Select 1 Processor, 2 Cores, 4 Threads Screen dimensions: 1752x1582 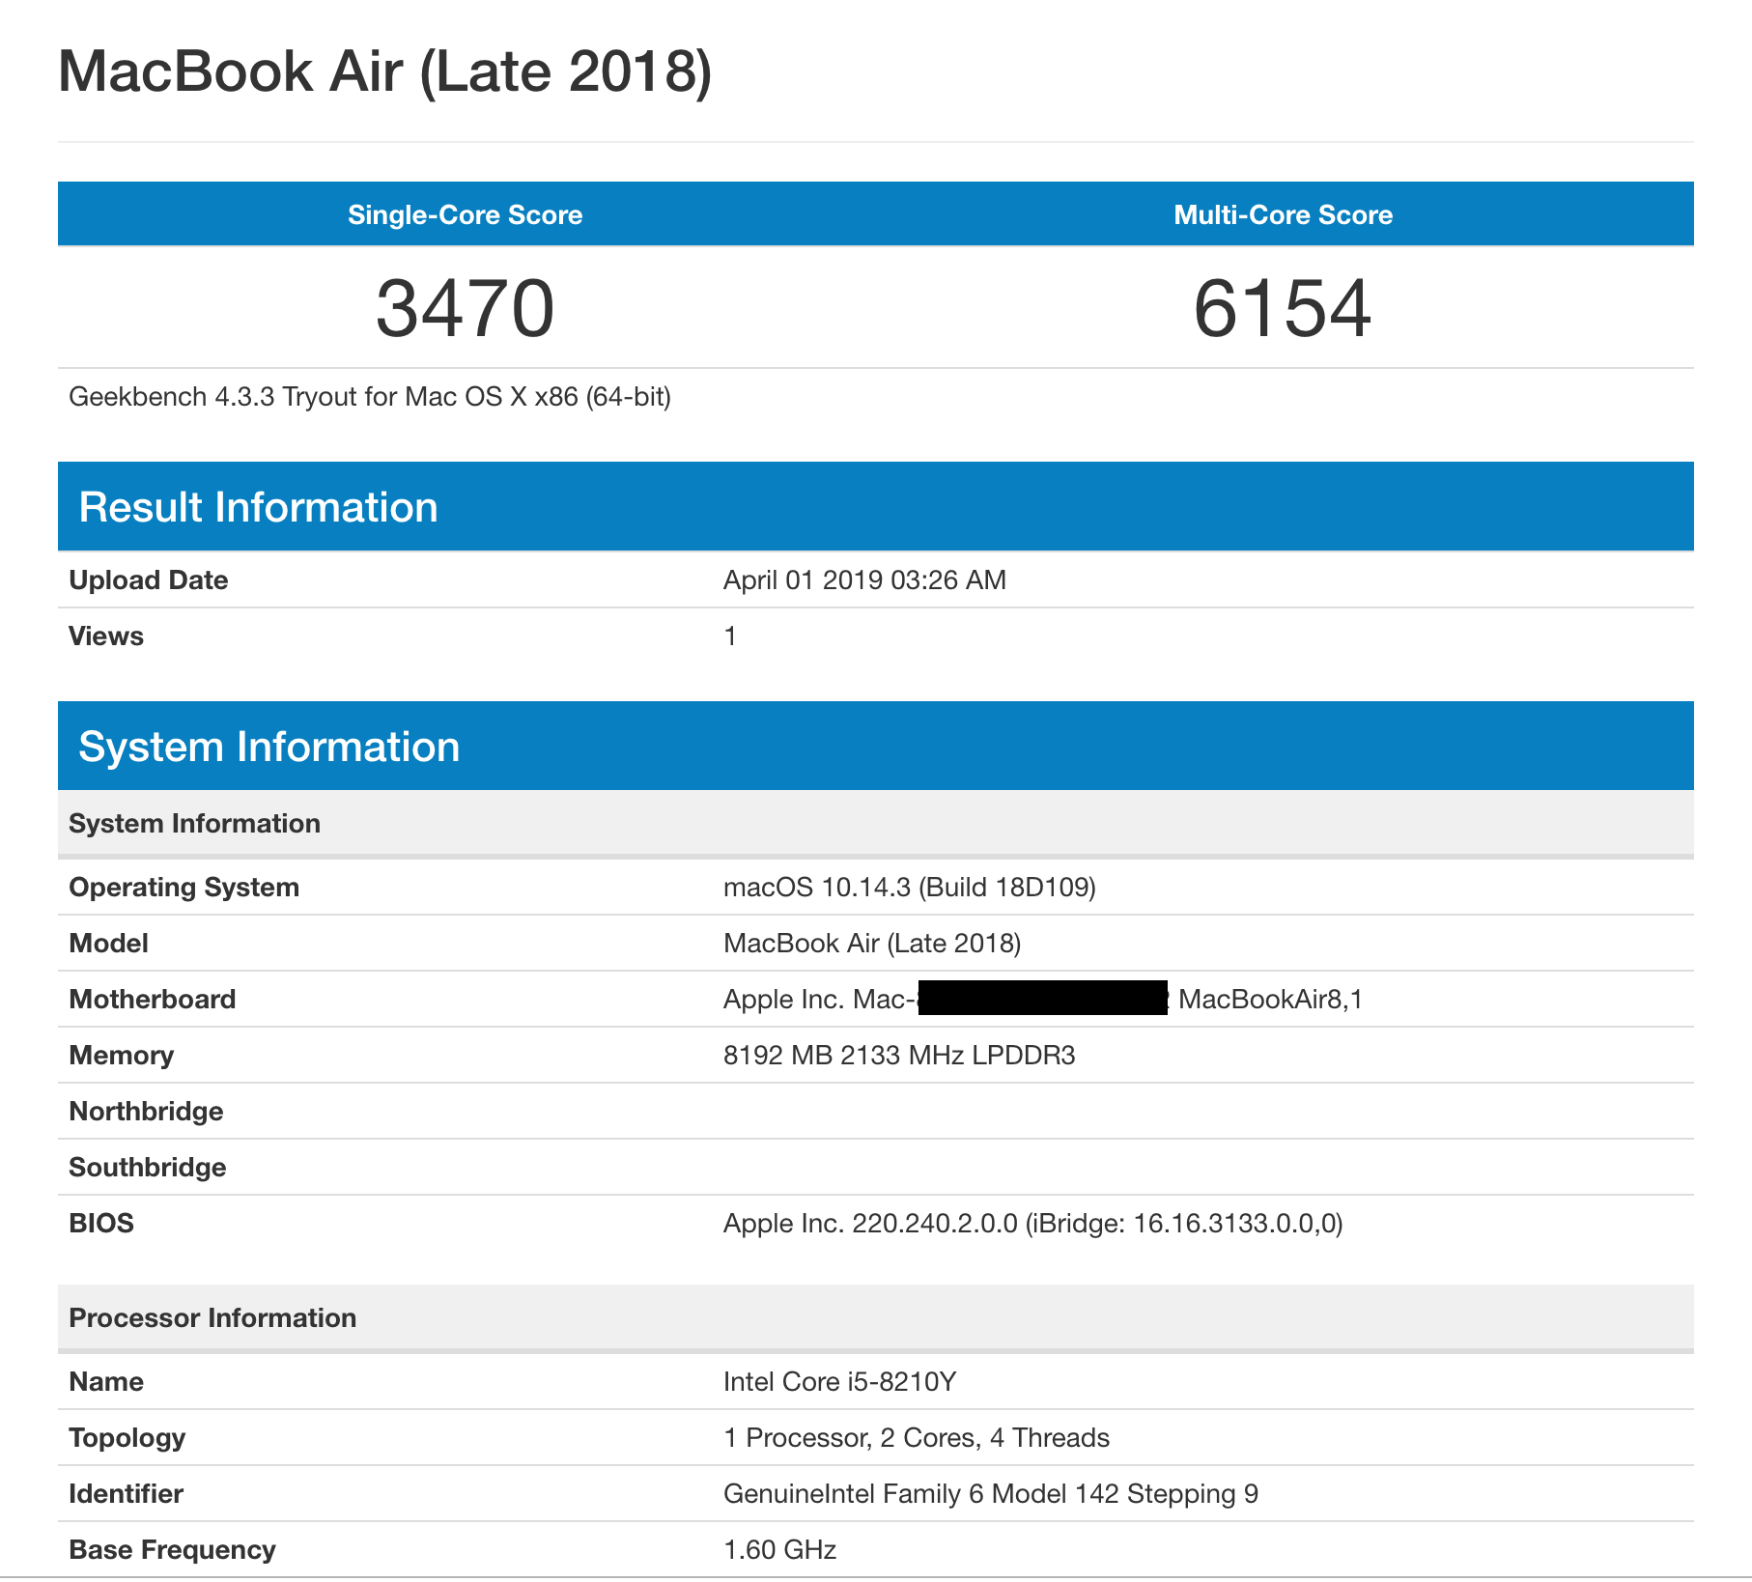click(917, 1438)
